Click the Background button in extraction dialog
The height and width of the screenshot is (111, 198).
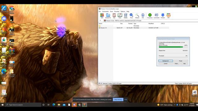click(x=166, y=61)
